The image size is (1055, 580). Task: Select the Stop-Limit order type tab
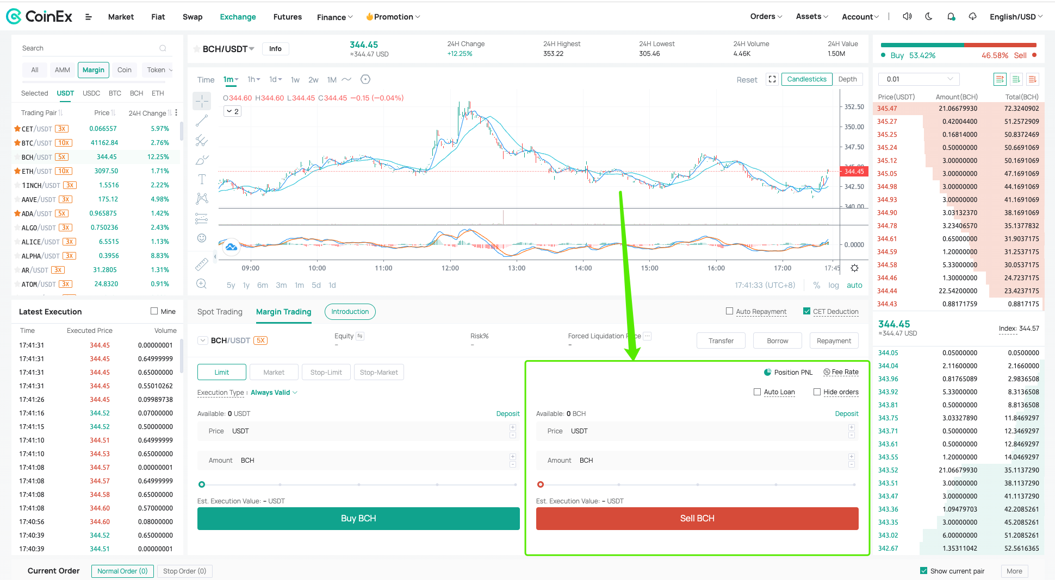click(326, 372)
